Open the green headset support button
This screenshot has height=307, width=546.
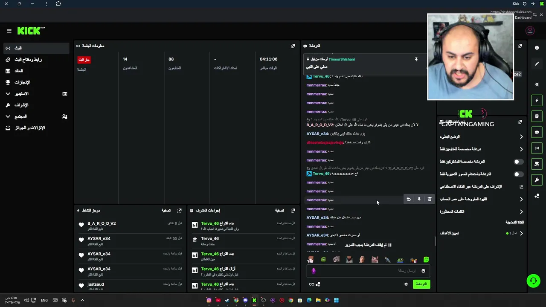(x=533, y=281)
